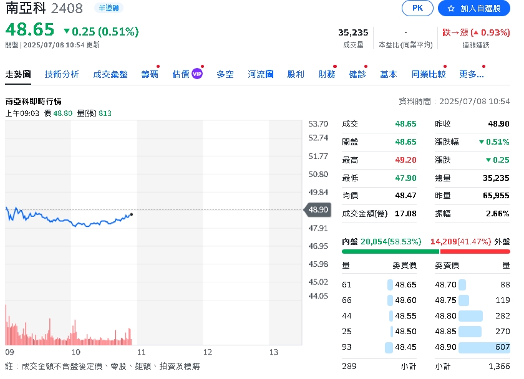
Task: Switch to the 財務 tab
Action: pos(327,74)
